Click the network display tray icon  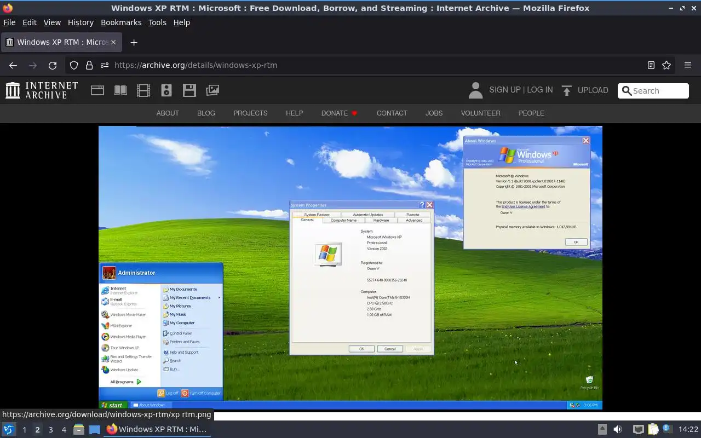click(x=638, y=429)
